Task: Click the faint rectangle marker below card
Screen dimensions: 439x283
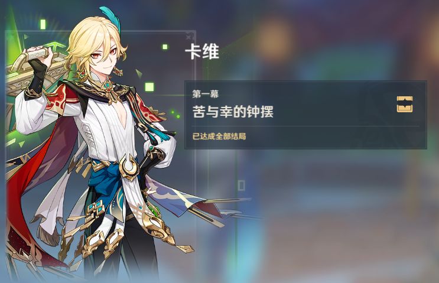Action: (x=241, y=186)
